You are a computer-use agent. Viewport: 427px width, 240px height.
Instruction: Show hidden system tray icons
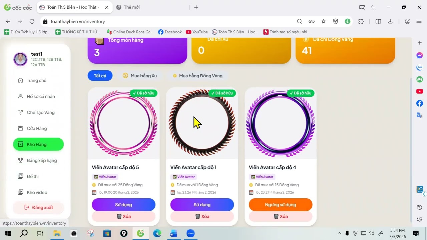[339, 233]
